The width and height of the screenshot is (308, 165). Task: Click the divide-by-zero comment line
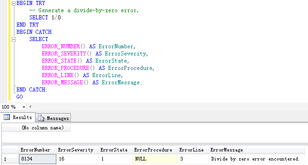tap(84, 10)
